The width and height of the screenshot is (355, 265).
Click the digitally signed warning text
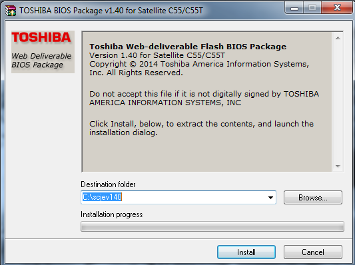[x=204, y=99]
